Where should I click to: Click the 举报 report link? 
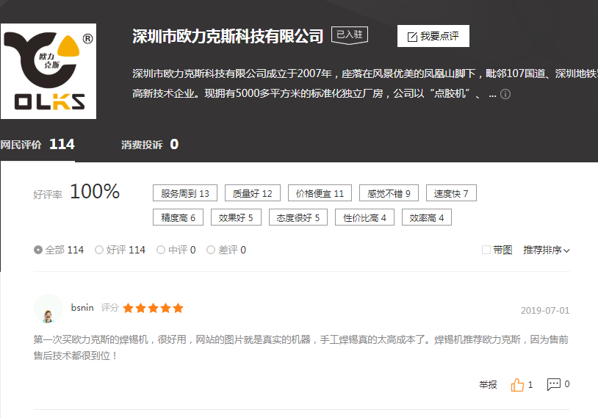click(x=488, y=384)
